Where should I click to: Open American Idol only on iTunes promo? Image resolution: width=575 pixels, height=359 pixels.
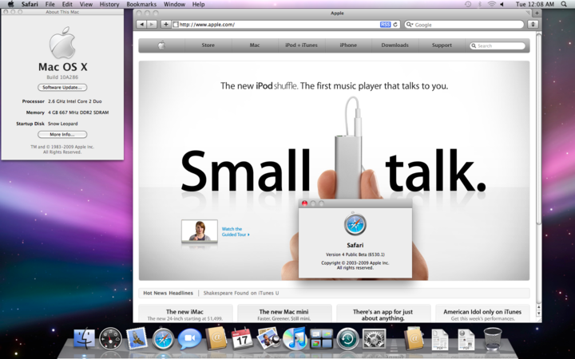tap(482, 314)
